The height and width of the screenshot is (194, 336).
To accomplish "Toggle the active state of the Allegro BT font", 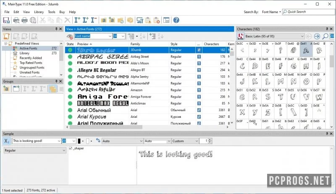I will click(x=70, y=70).
